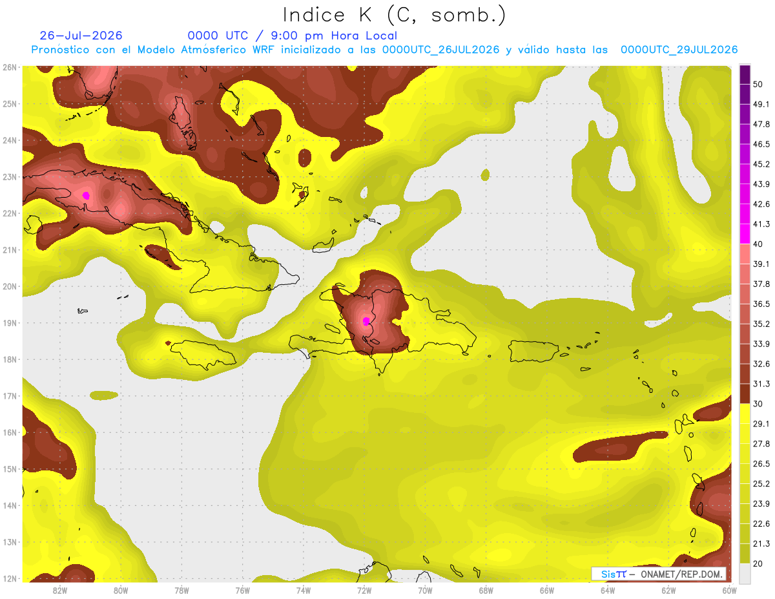The image size is (775, 599).
Task: Click the dark brown colorbar segment between 30 and 31.3
Action: (x=745, y=394)
